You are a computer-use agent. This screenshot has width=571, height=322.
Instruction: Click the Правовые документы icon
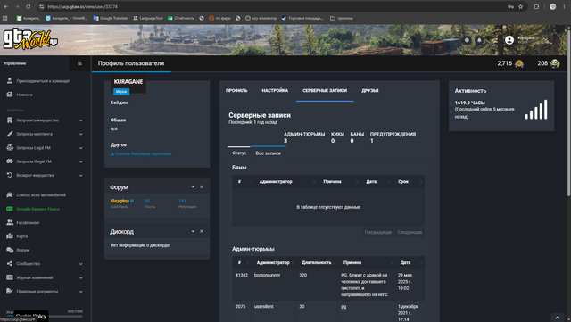(10, 291)
